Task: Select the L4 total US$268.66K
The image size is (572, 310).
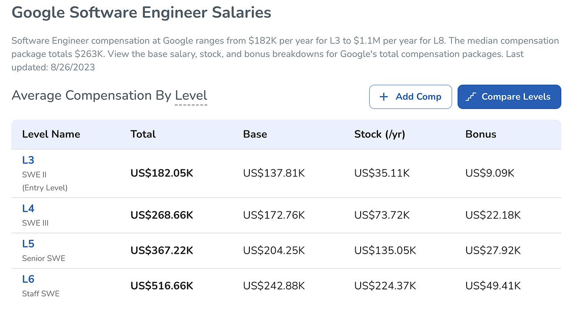Action: click(162, 215)
